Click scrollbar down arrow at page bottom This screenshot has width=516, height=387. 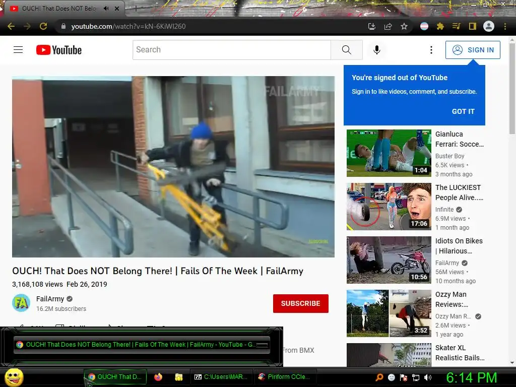512,363
